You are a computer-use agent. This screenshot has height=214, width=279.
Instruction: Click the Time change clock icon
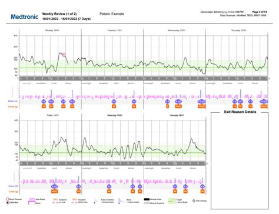point(194,201)
